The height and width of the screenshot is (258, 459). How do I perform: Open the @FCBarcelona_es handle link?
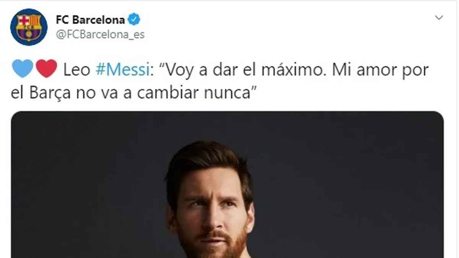pyautogui.click(x=100, y=35)
